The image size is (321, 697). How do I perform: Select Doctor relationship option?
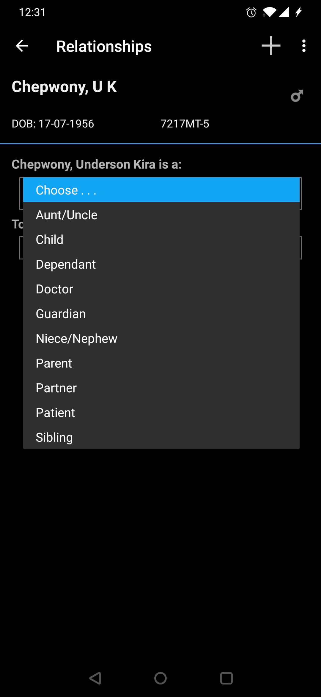(161, 289)
